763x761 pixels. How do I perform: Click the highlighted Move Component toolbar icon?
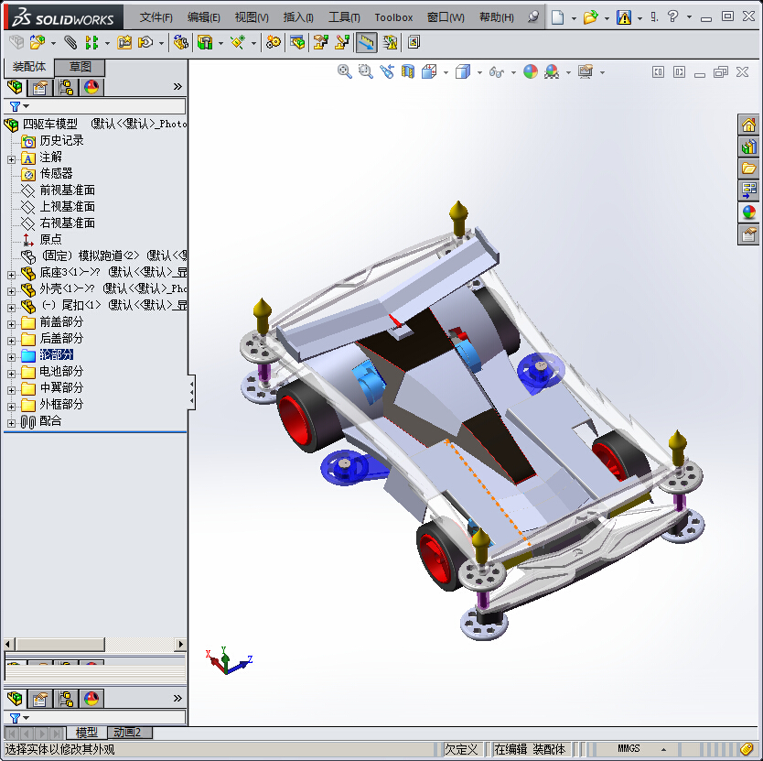[x=366, y=42]
